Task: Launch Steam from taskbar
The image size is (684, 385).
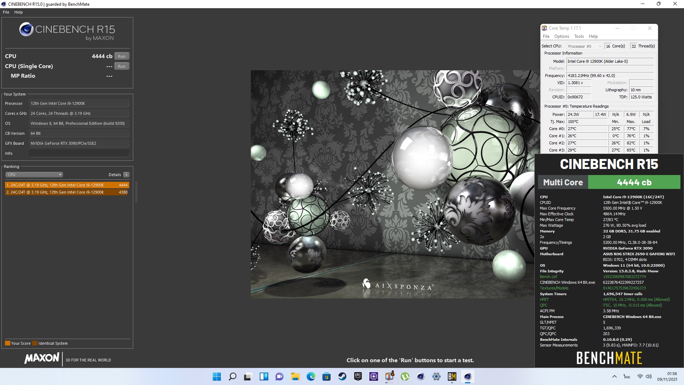Action: (342, 376)
